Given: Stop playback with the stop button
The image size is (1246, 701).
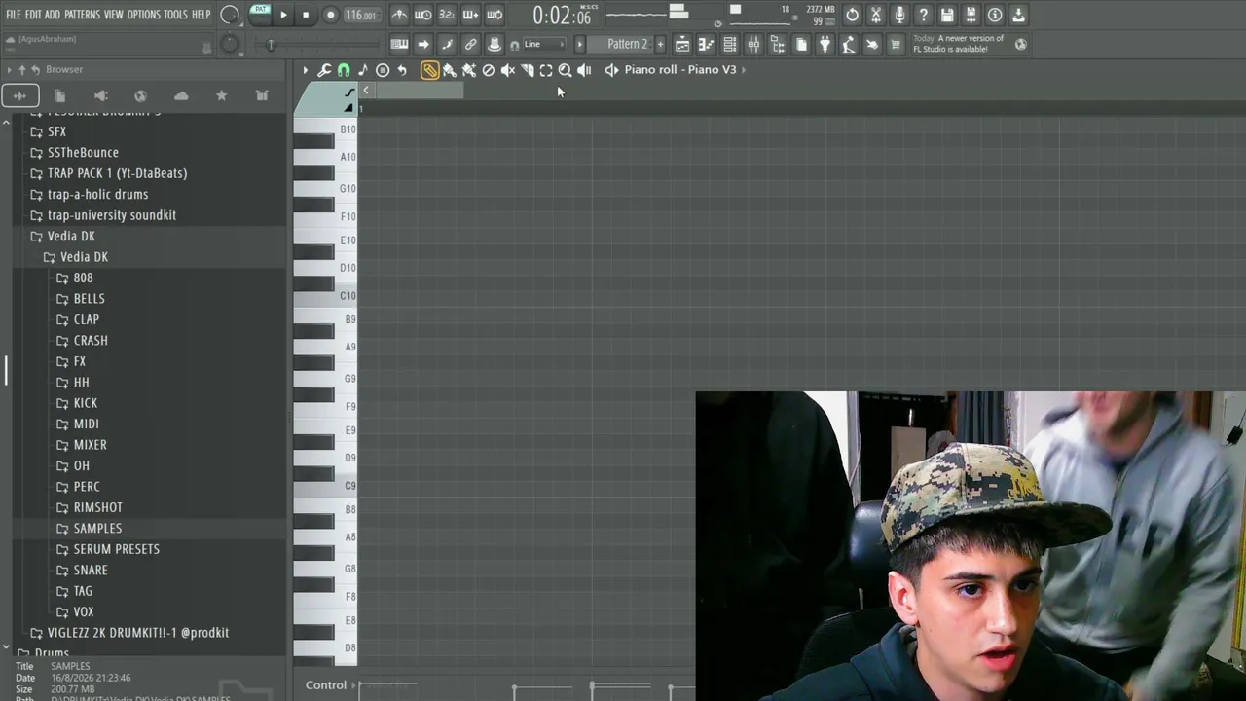Looking at the screenshot, I should pos(306,15).
